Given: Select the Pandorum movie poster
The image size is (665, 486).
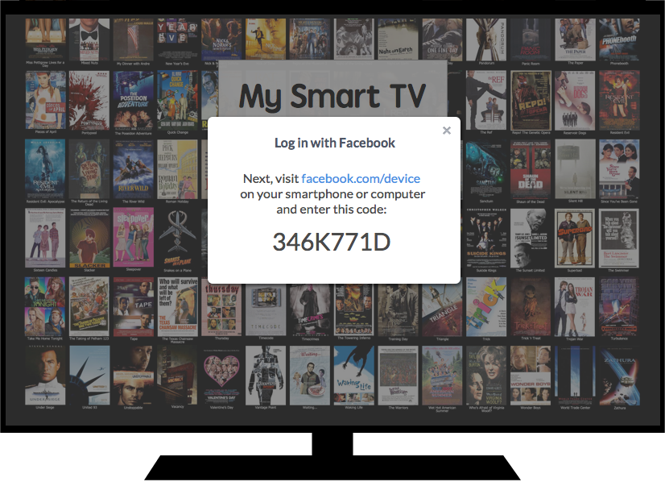Looking at the screenshot, I should (x=486, y=39).
